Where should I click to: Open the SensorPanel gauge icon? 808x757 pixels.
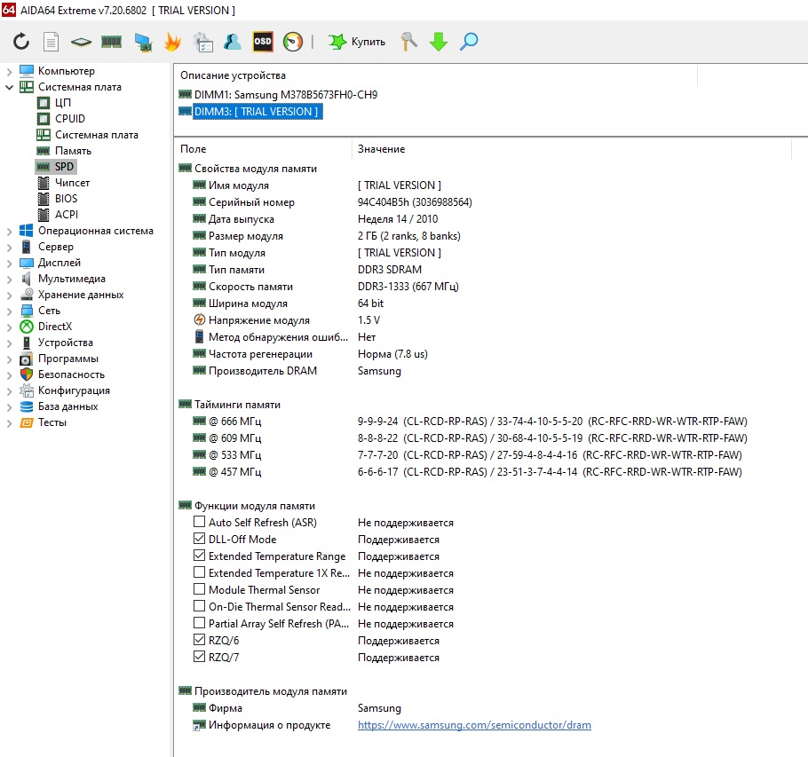coord(293,42)
